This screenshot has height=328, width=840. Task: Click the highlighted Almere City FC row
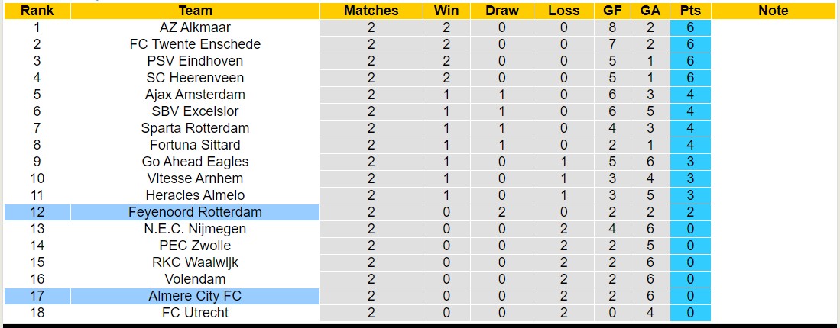[x=195, y=296]
